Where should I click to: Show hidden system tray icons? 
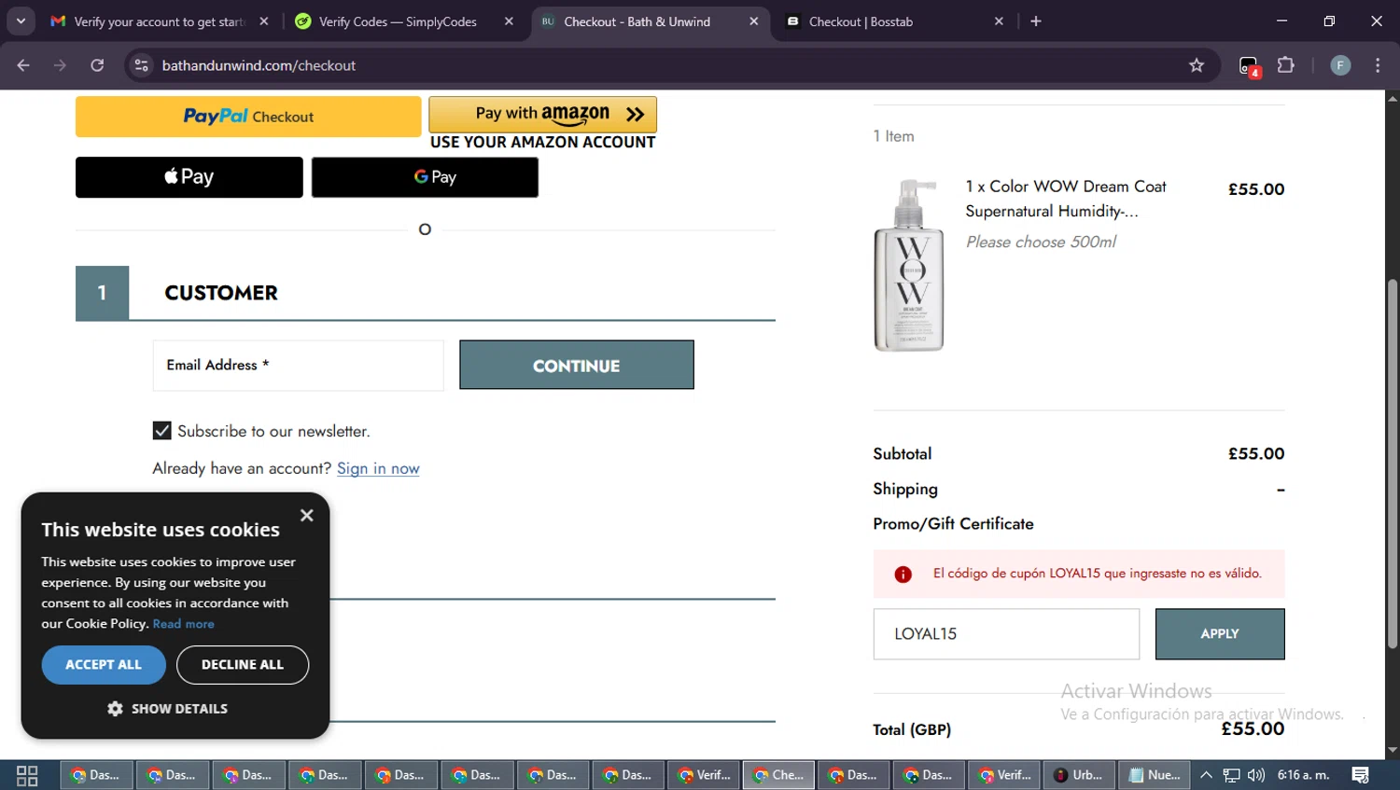[1206, 775]
